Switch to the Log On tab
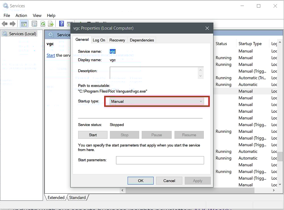Viewport: 284px width, 210px height. (x=99, y=40)
